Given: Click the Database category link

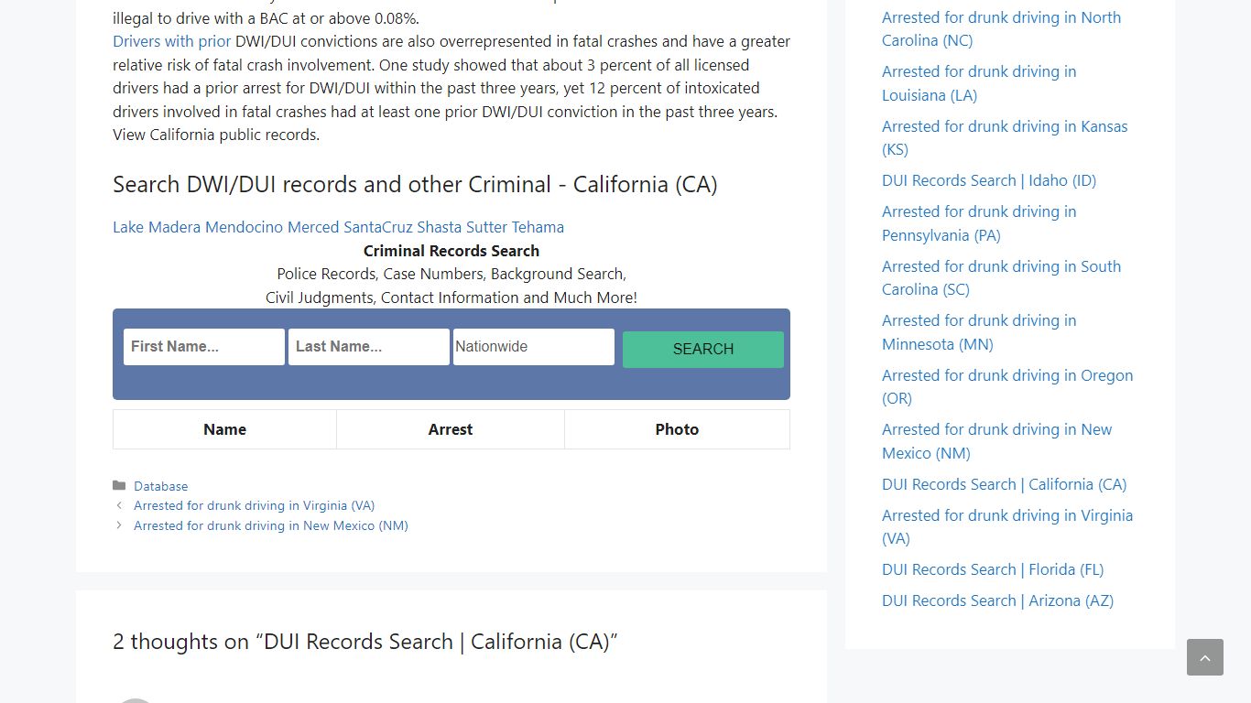Looking at the screenshot, I should 161,486.
